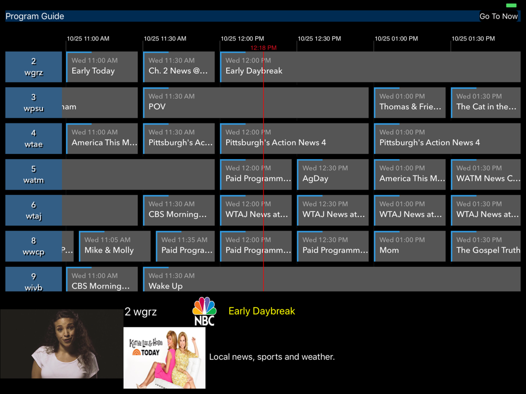The image size is (526, 394).
Task: Select channel 6 wtaj
Action: [34, 210]
